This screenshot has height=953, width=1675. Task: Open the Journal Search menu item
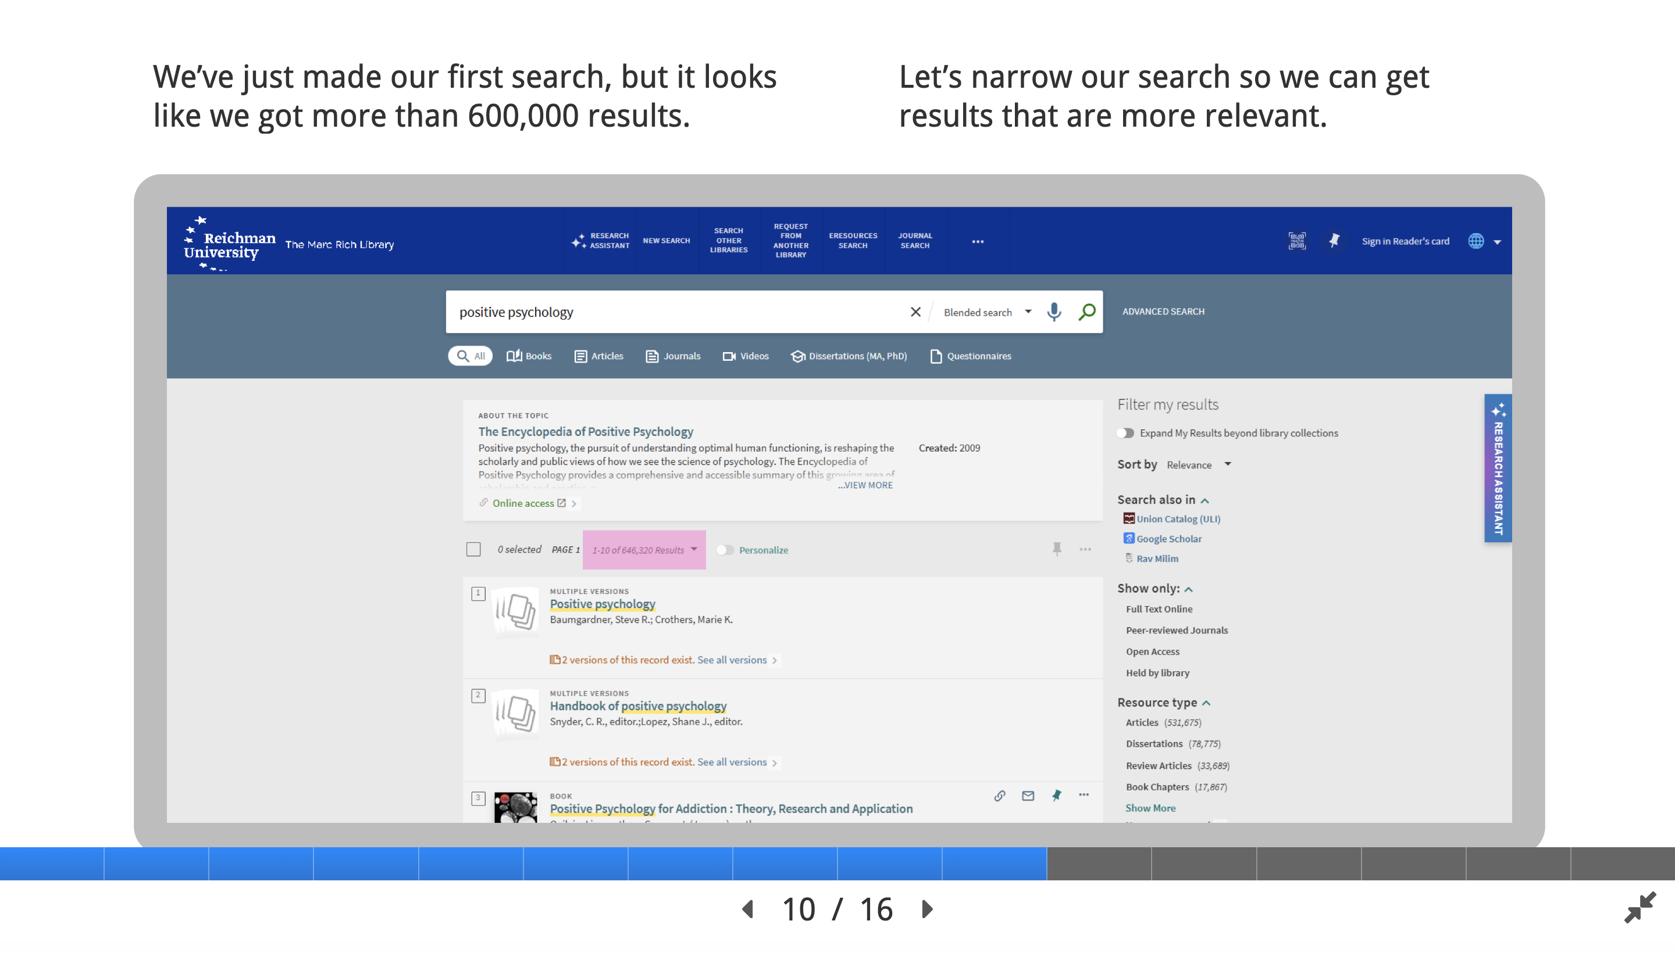pyautogui.click(x=914, y=241)
